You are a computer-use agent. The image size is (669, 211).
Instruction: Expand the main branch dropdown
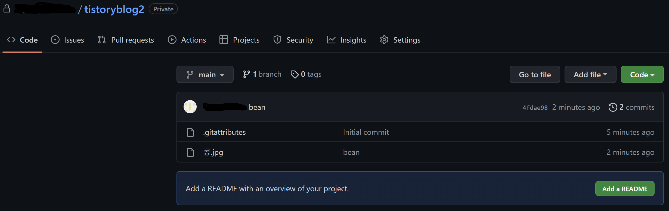pyautogui.click(x=205, y=74)
